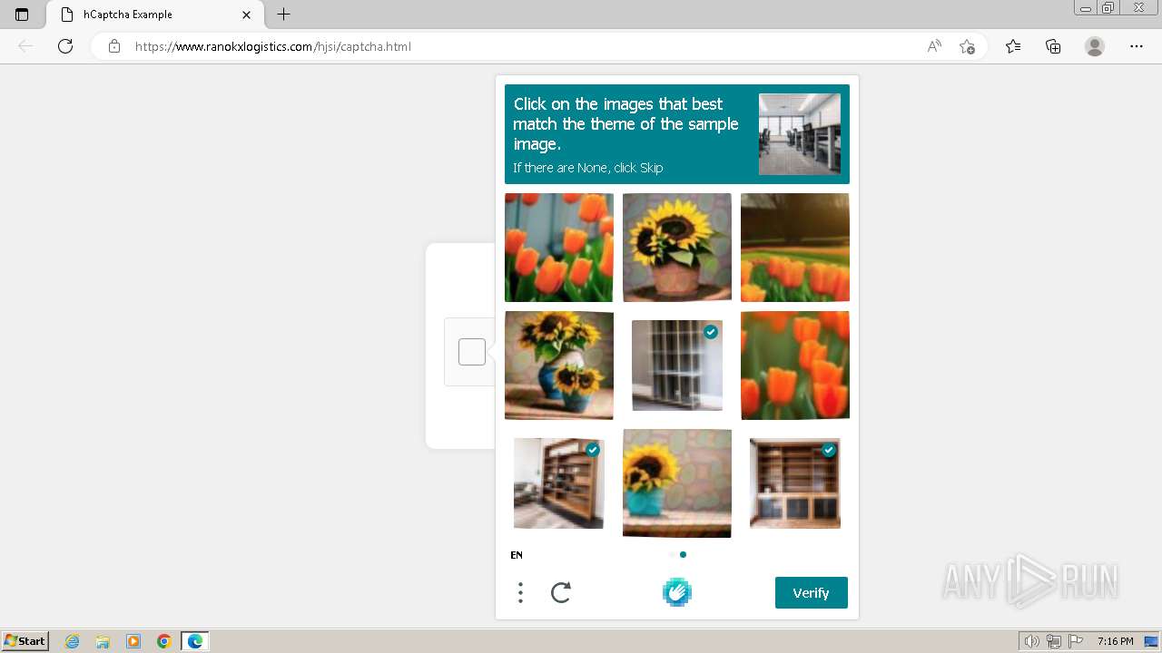The image size is (1162, 653).
Task: Open the Favorites list icon
Action: click(1013, 46)
